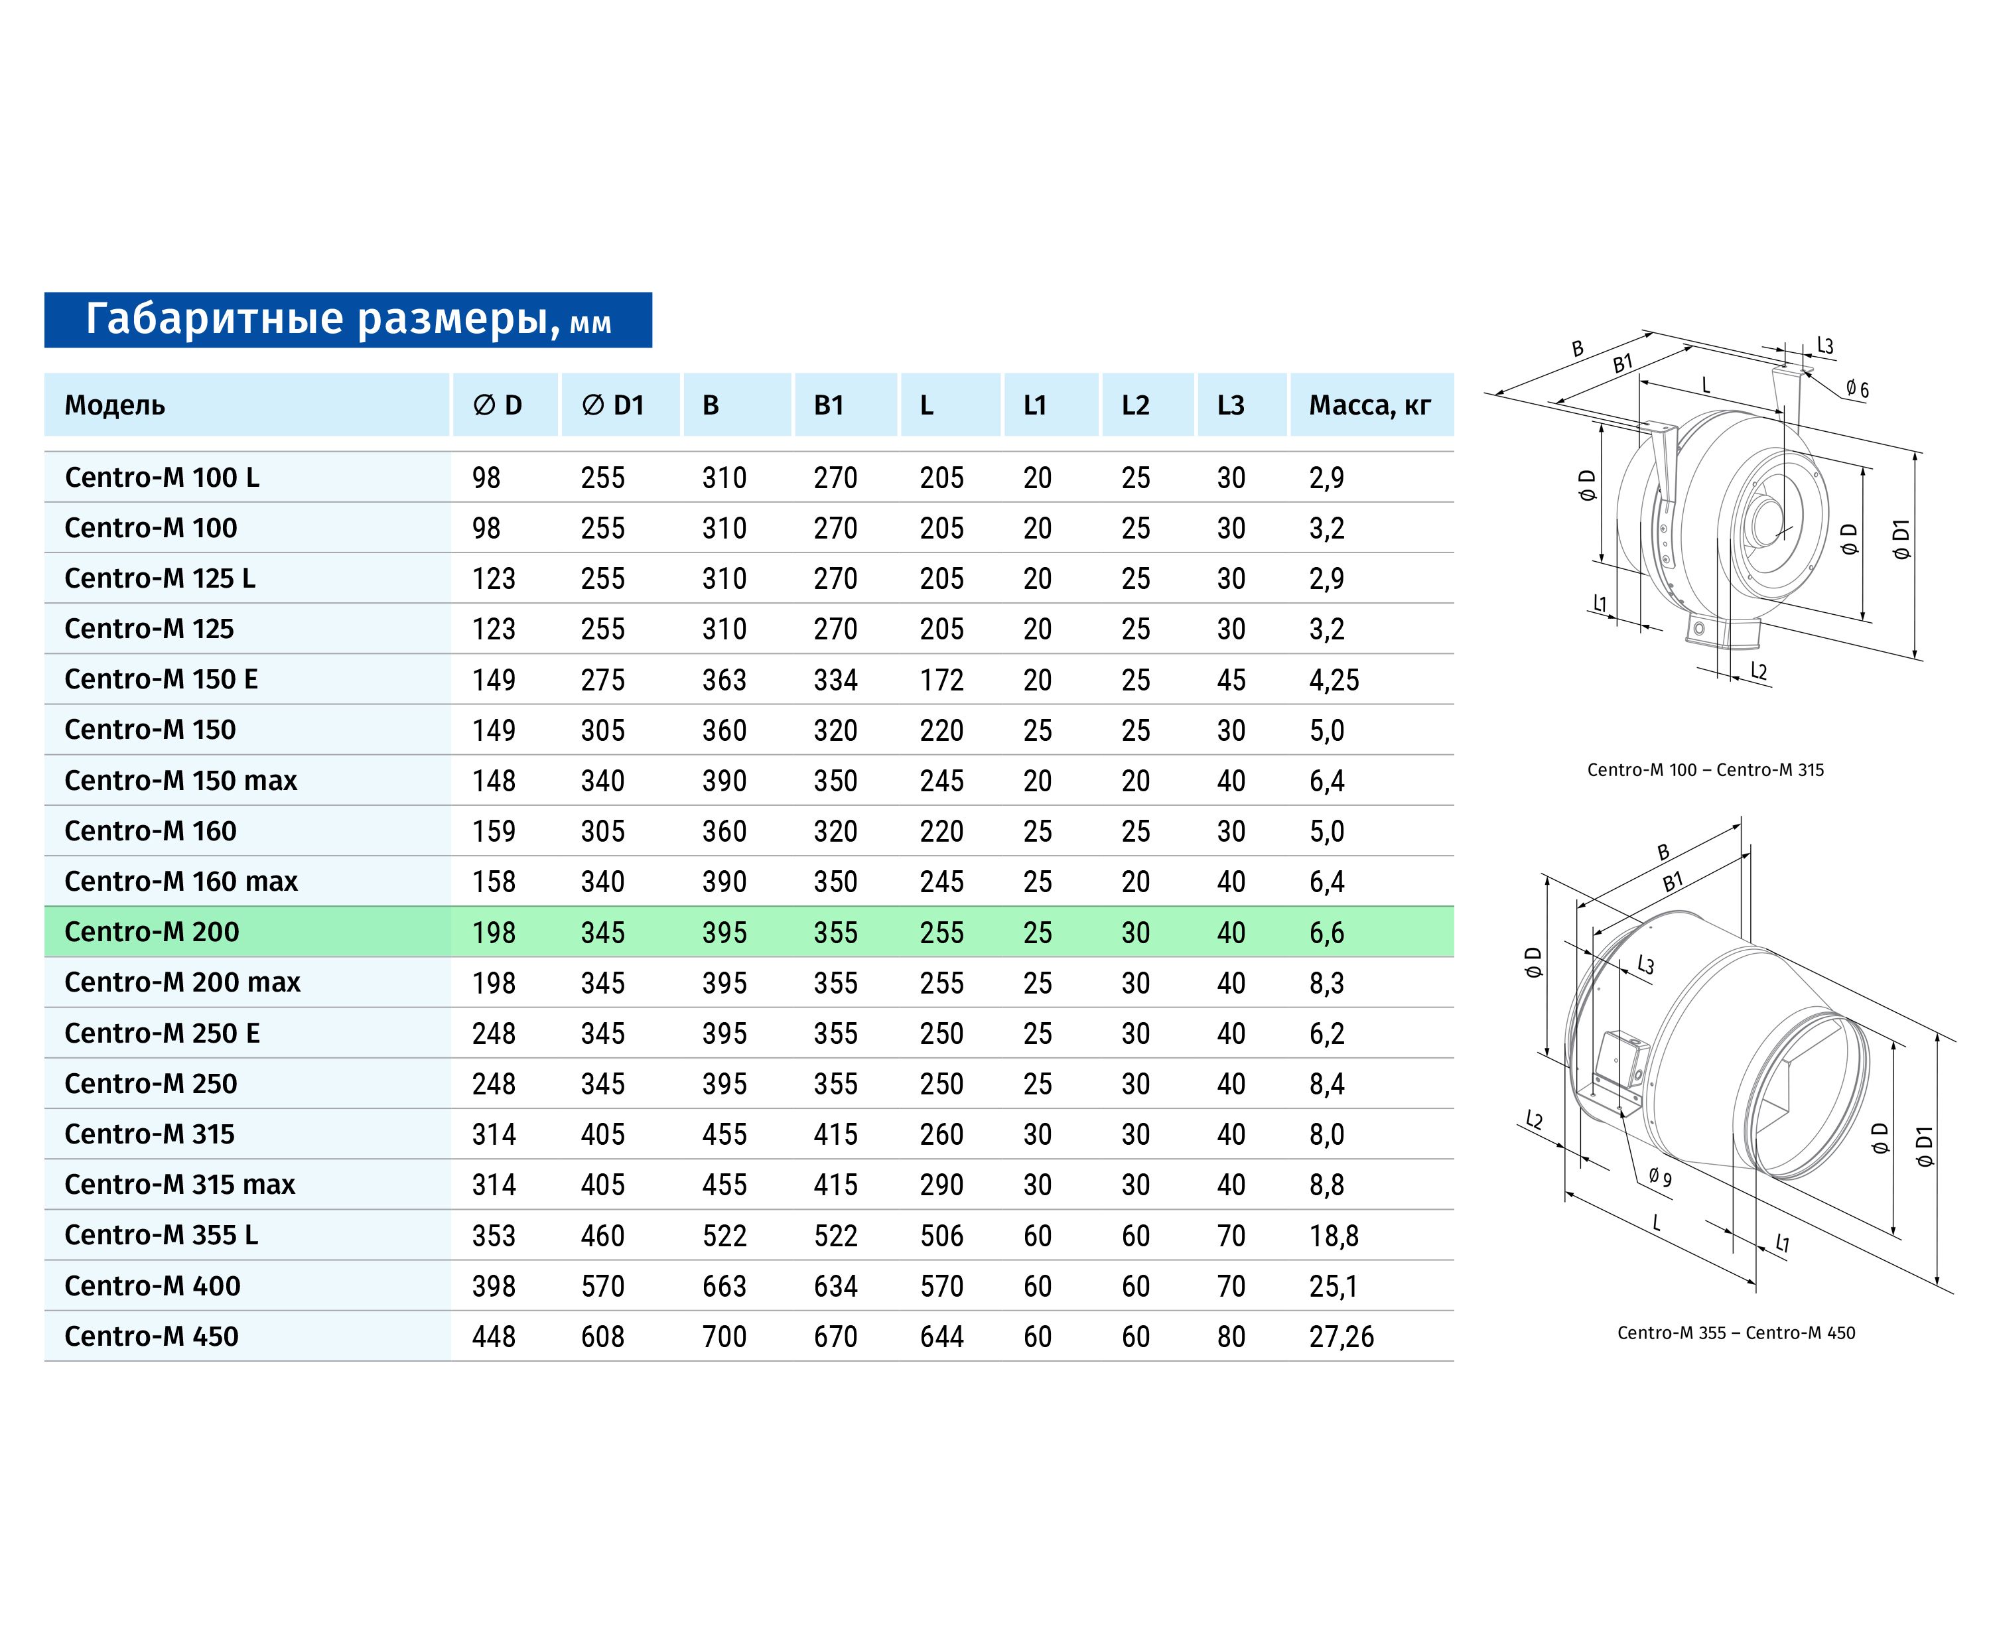Click the Centro-M 250 E row label
Viewport: 1991px width, 1629px height.
coord(161,1033)
